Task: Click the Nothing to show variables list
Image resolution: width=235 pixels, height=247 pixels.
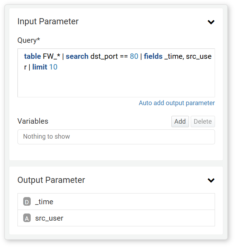Action: pos(116,137)
